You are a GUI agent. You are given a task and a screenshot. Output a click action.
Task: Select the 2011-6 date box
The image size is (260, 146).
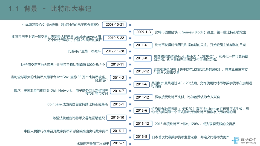tap(143, 45)
